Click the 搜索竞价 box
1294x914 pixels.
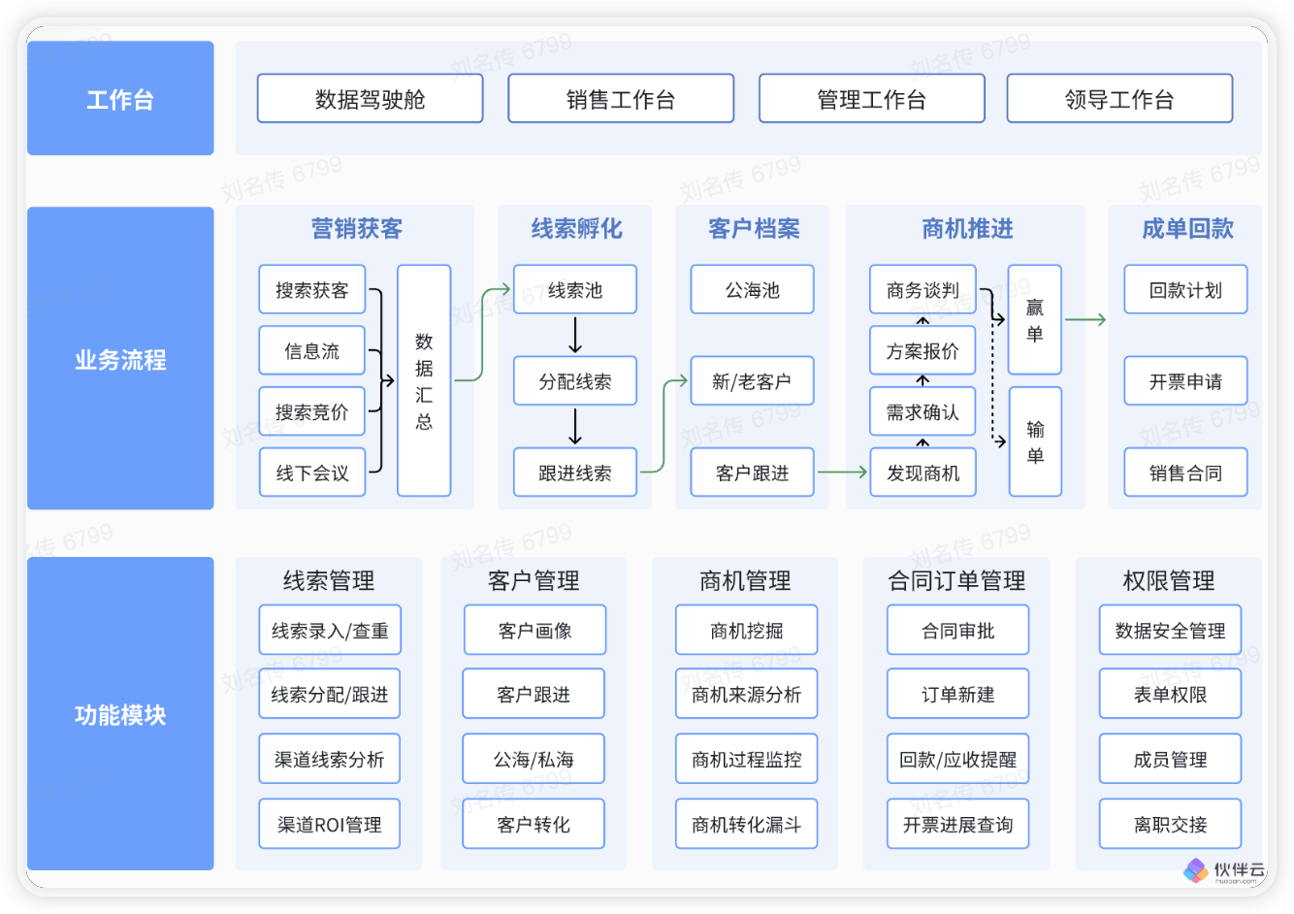coord(312,411)
